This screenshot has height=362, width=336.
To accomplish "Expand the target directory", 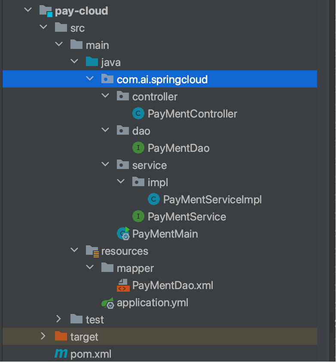I will (x=43, y=336).
